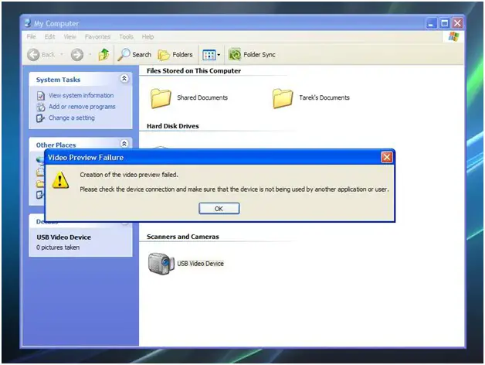Open the Tools menu
Screen dimensions: 485x365
tap(126, 36)
